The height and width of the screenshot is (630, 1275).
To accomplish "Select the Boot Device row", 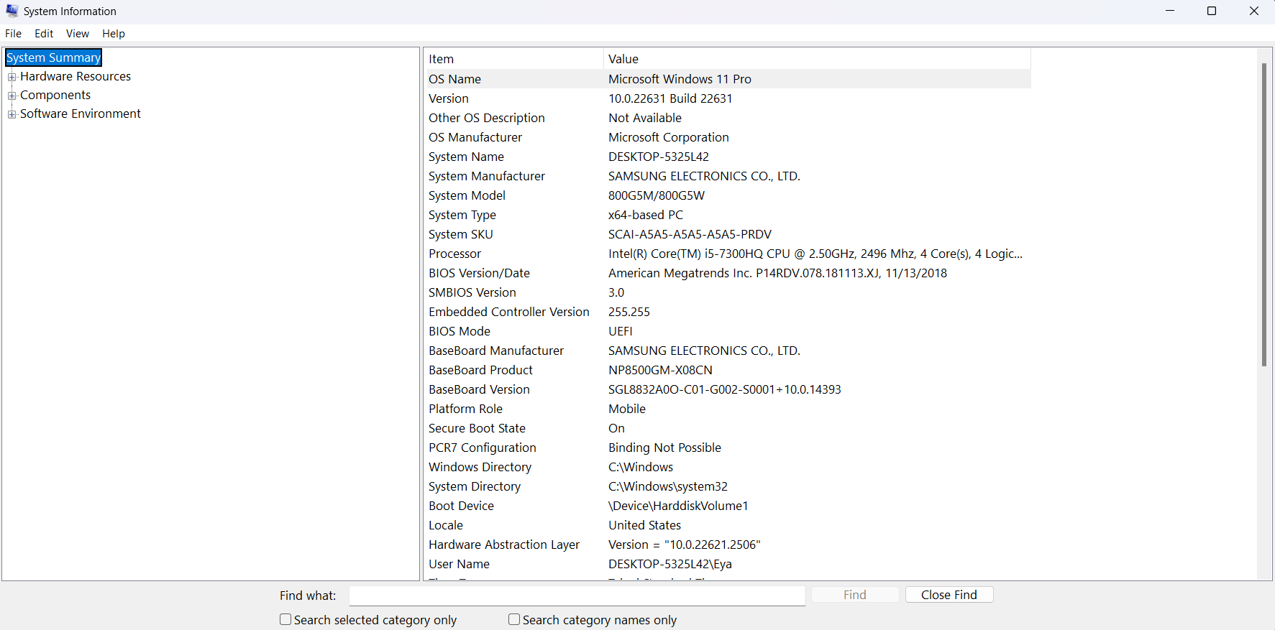I will 727,506.
